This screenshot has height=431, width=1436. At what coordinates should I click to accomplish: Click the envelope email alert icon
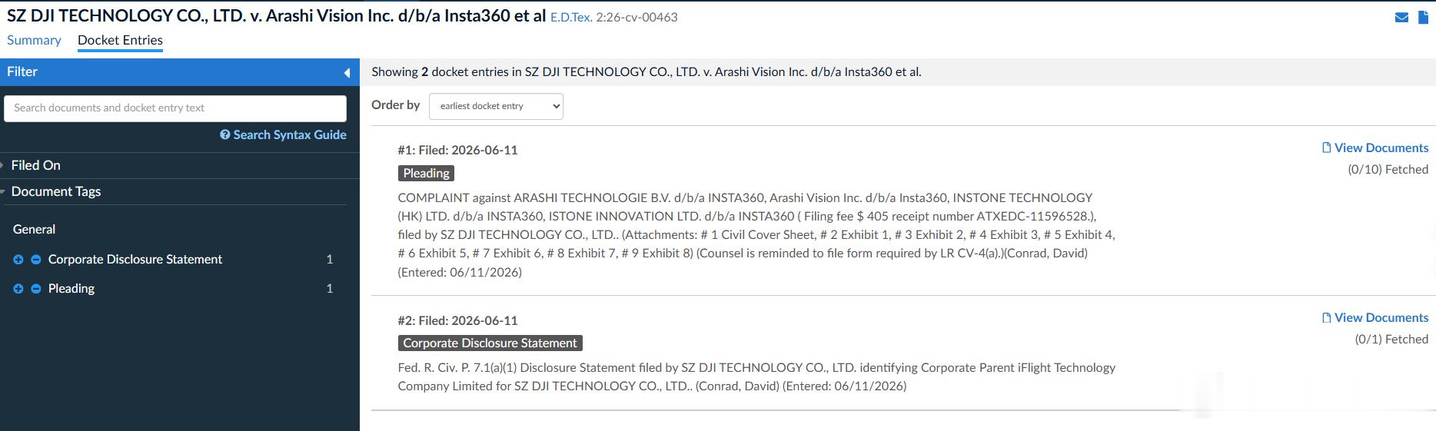tap(1401, 18)
